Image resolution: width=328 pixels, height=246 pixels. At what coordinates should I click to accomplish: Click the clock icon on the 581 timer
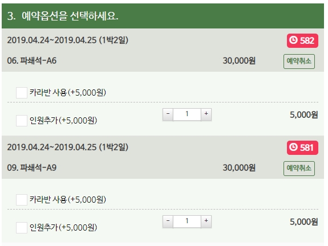293,147
